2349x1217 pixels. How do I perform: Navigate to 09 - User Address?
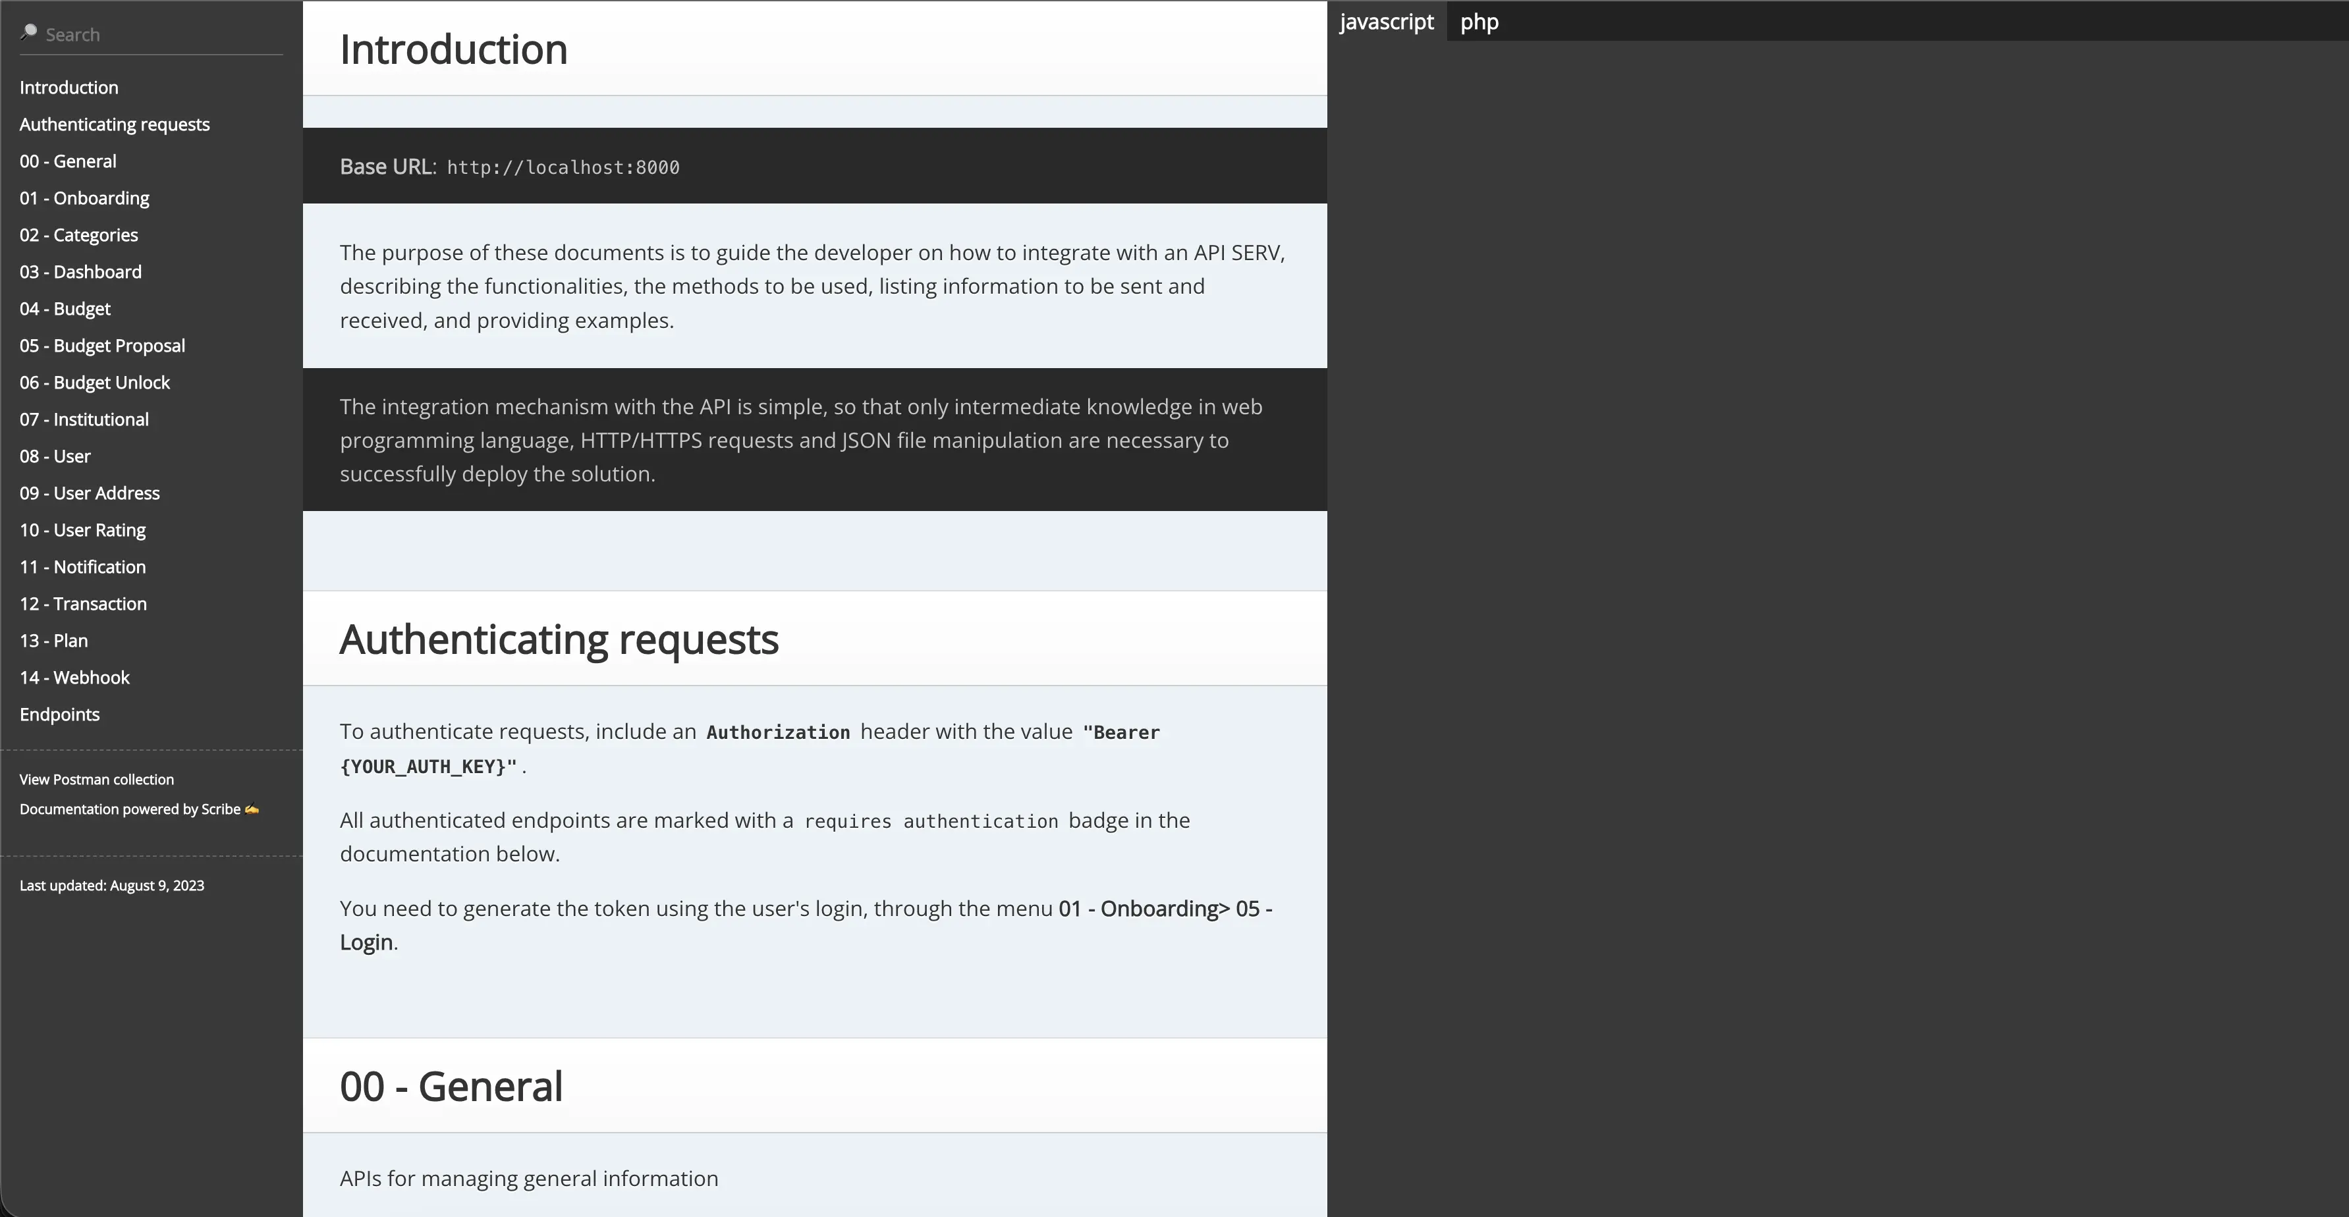pyautogui.click(x=90, y=493)
